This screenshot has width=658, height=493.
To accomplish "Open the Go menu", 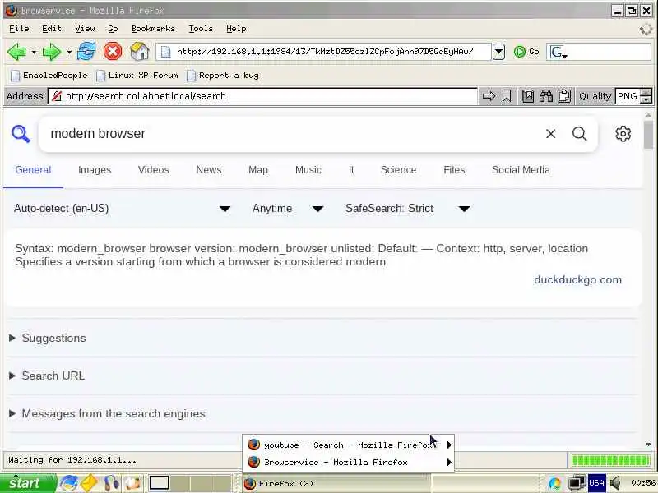I will click(x=113, y=29).
